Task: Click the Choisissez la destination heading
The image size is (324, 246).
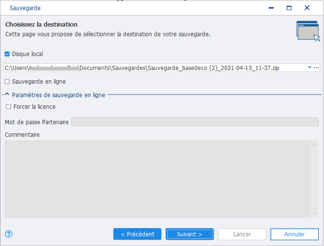Action: [x=41, y=24]
